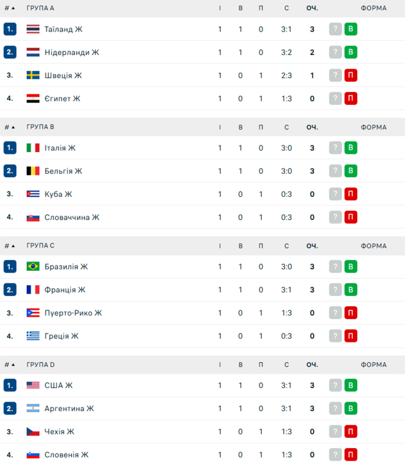Sort Група A by ОЧ. points column
Viewport: 405px width, 463px height.
(x=312, y=8)
